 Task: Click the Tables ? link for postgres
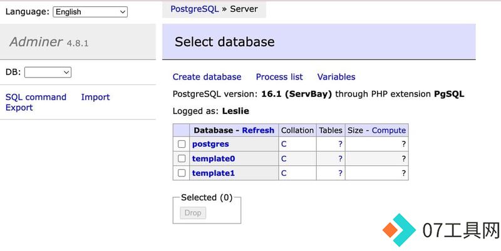tap(340, 144)
